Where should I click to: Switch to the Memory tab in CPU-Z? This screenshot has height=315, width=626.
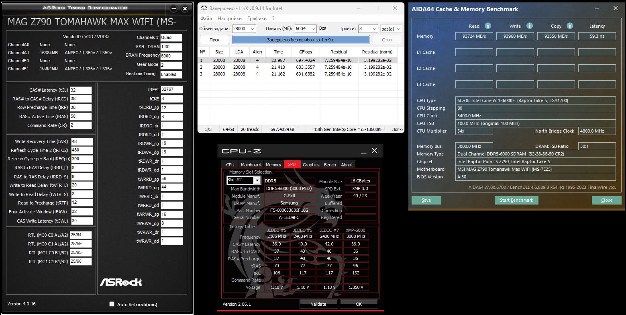click(273, 164)
